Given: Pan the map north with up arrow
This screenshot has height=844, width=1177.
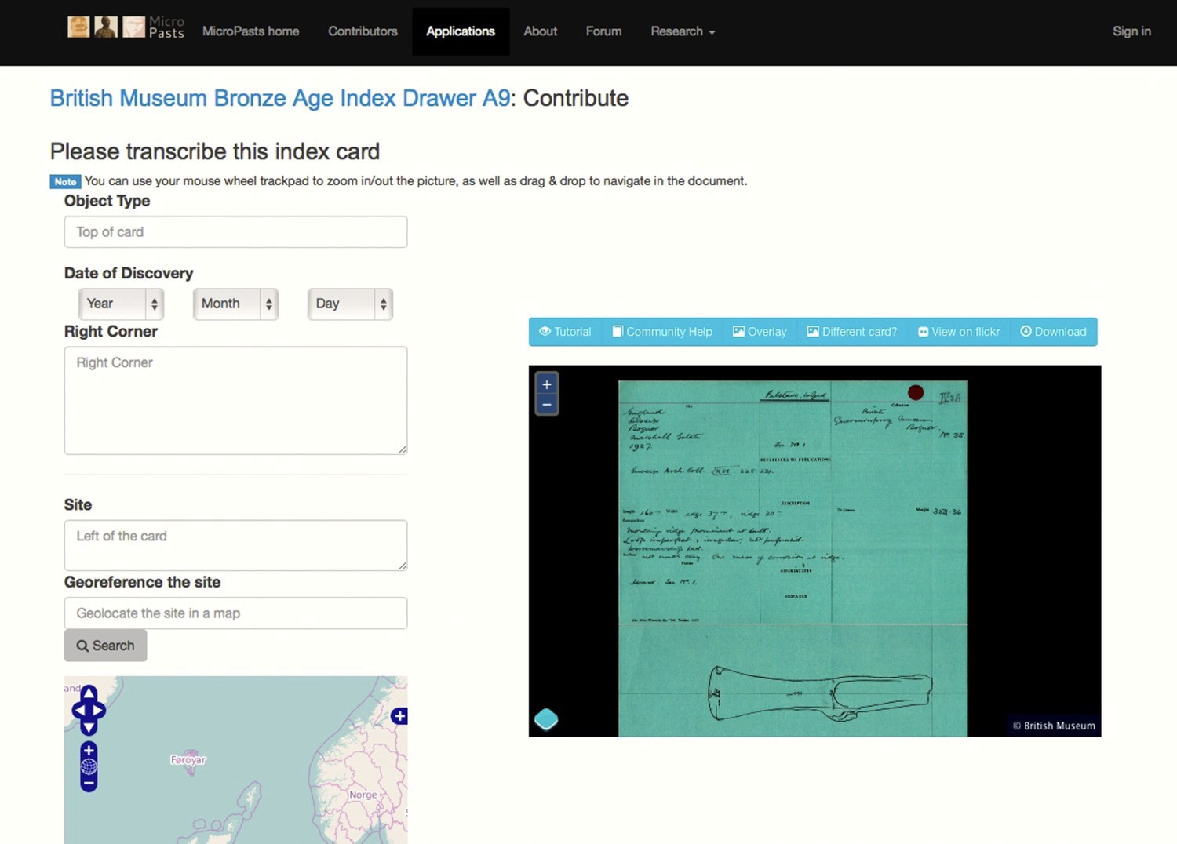Looking at the screenshot, I should [x=89, y=693].
